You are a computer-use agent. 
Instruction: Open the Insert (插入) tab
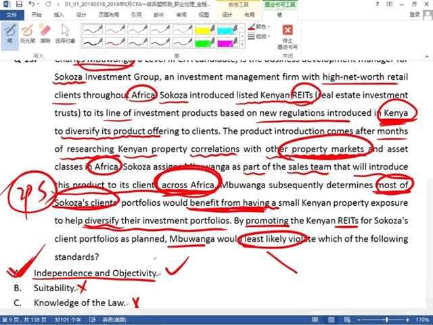point(59,15)
